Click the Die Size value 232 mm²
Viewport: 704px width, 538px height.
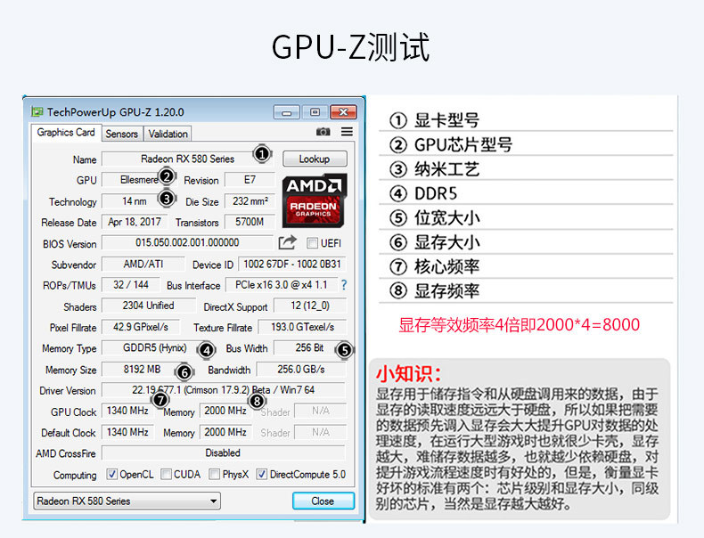[250, 201]
